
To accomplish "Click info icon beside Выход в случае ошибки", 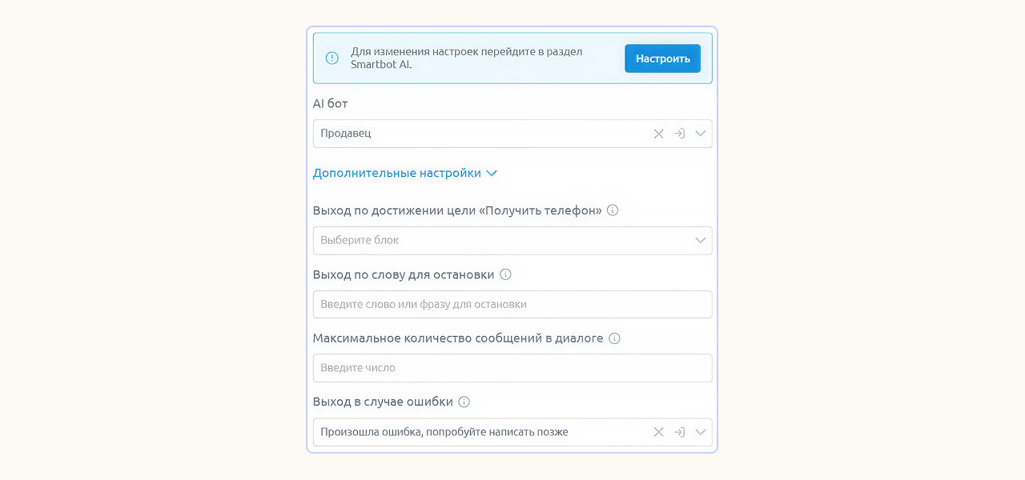I will [x=464, y=402].
